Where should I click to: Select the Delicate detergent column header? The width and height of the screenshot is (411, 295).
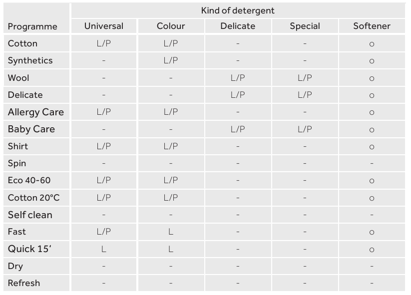tap(238, 26)
